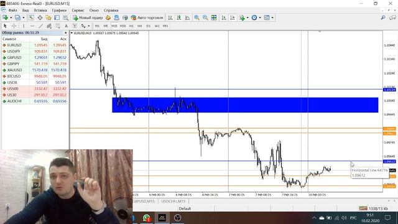This screenshot has height=224, width=398.
Task: Toggle the chart shift icon
Action: pos(232,17)
